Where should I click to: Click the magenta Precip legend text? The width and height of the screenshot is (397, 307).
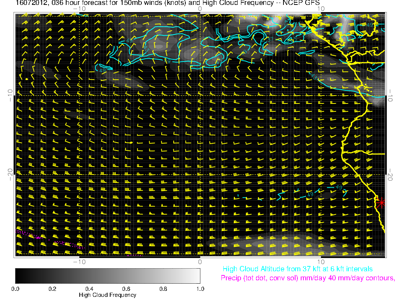pos(308,278)
